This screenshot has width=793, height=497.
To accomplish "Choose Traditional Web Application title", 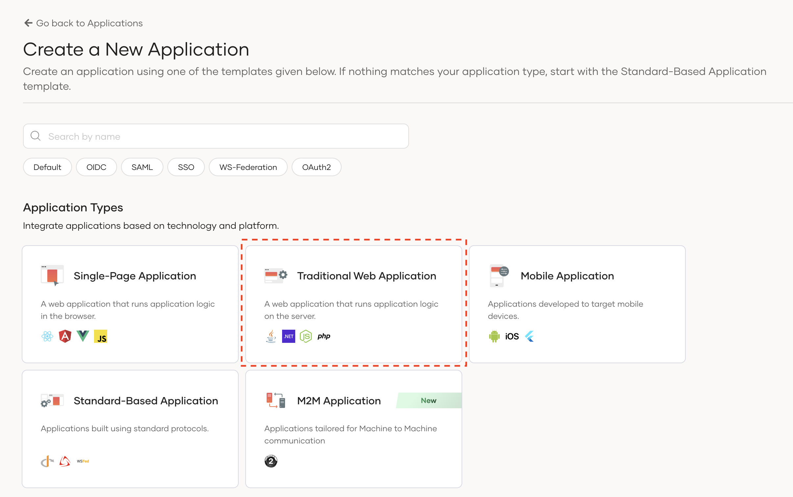I will pos(367,276).
